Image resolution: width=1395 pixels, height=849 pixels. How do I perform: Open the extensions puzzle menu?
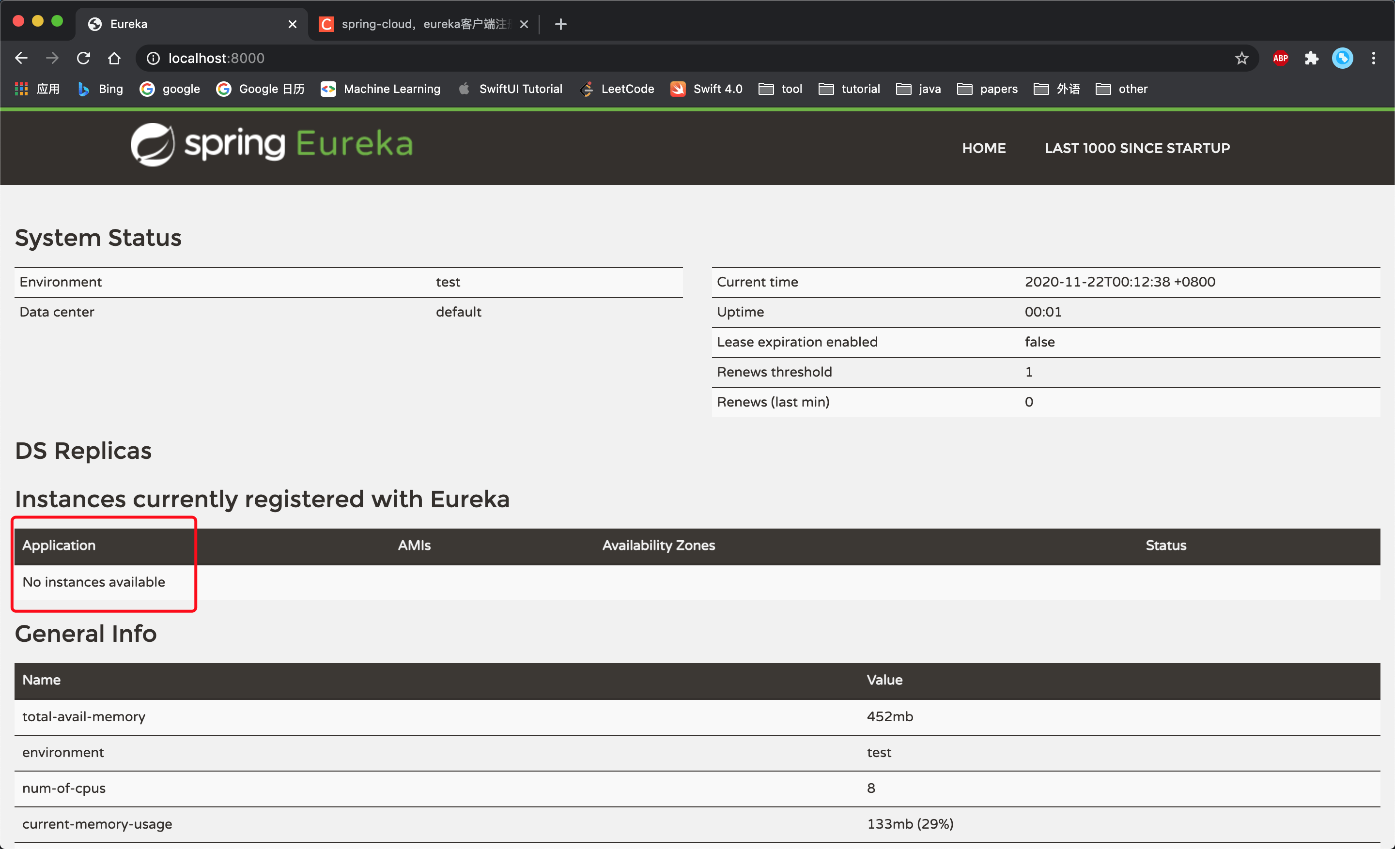(1311, 58)
